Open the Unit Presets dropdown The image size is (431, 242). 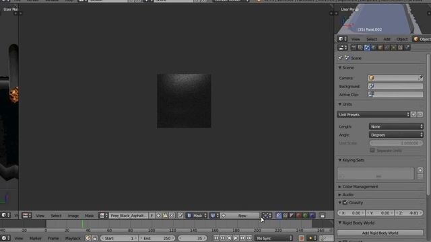click(x=374, y=114)
